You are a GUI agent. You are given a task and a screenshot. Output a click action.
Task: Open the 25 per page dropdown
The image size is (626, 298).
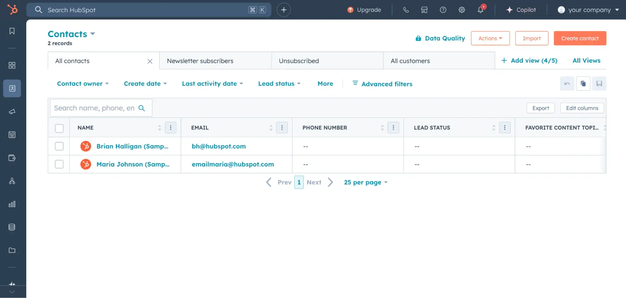click(365, 182)
